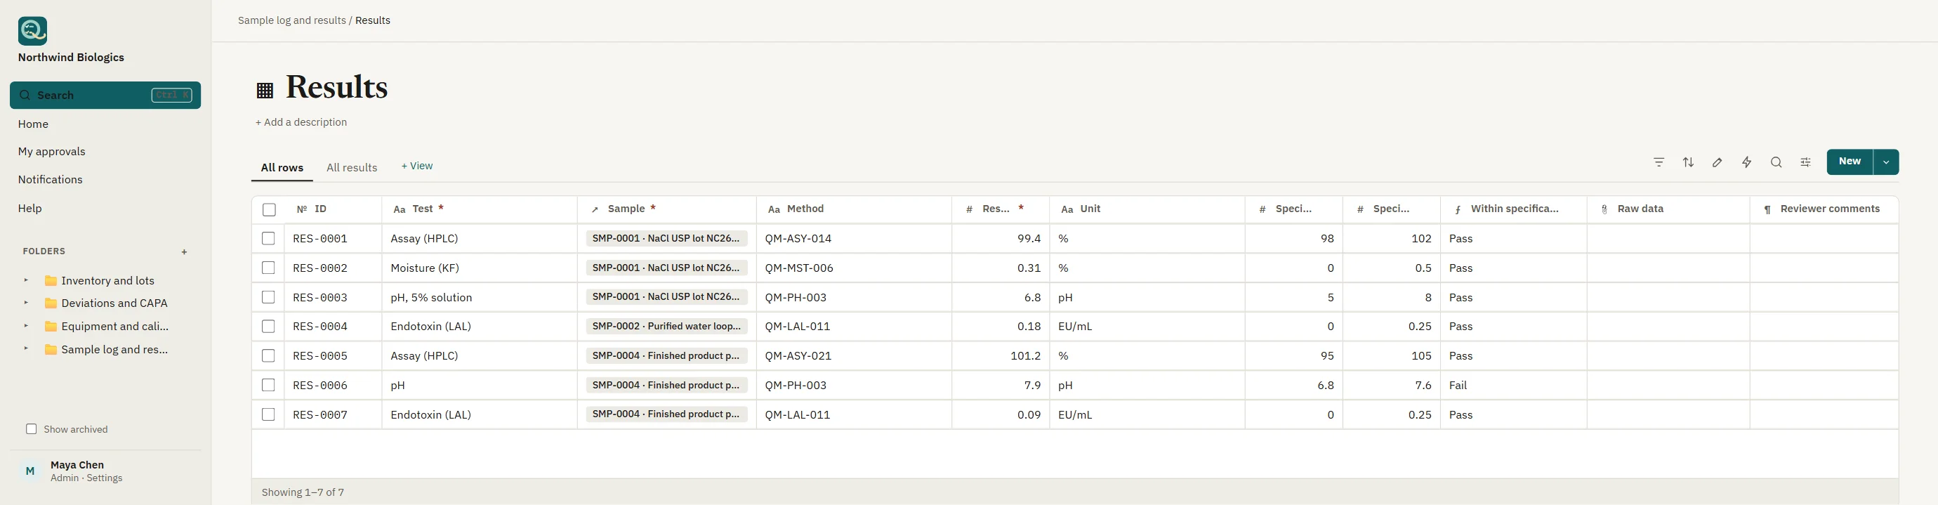Click Maya Chen avatar icon
The height and width of the screenshot is (505, 1938).
[30, 471]
